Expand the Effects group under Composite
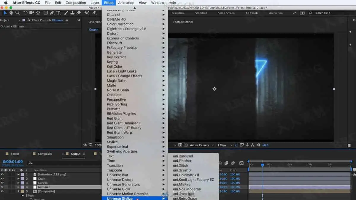The width and height of the screenshot is (356, 200). coord(23,196)
